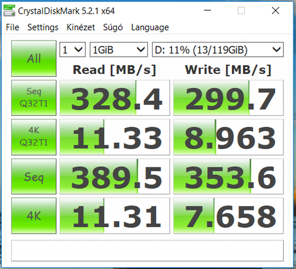Open the Language menu
This screenshot has width=296, height=269.
point(150,27)
